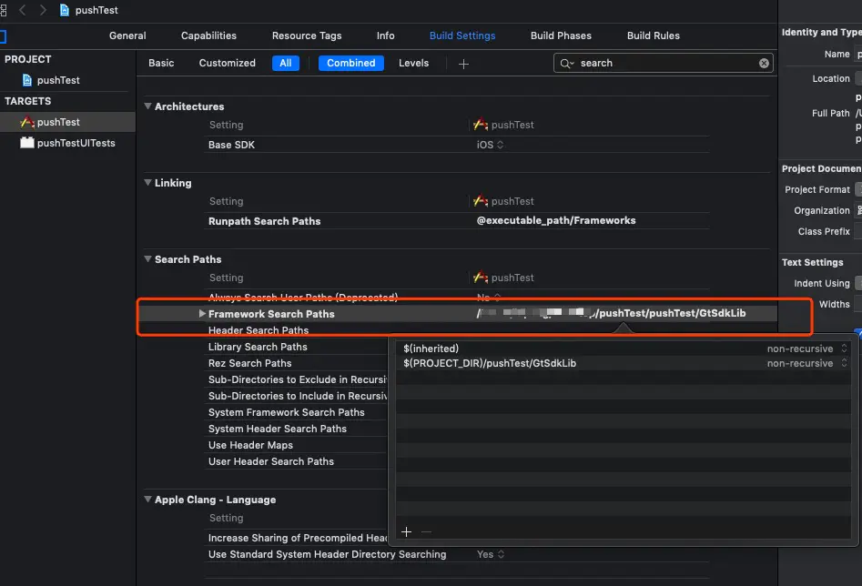Collapse the Linking section
This screenshot has width=862, height=586.
click(x=147, y=183)
